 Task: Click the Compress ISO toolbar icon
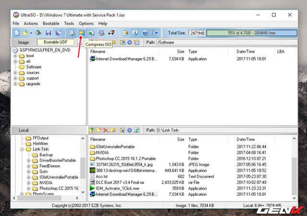tap(82, 33)
